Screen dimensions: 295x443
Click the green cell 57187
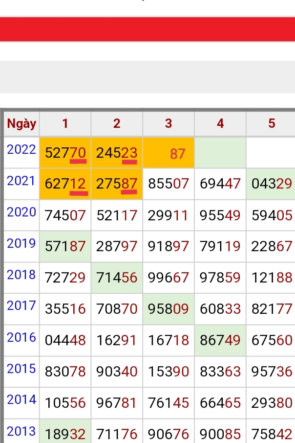[x=65, y=247]
